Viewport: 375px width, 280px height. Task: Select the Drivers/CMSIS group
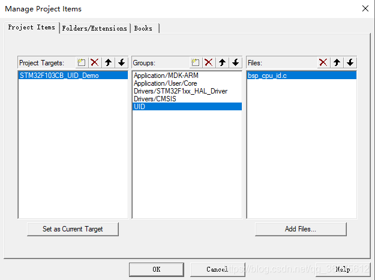187,99
